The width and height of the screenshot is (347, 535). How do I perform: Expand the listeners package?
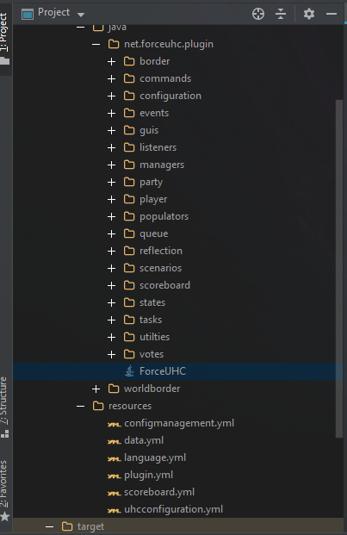111,147
